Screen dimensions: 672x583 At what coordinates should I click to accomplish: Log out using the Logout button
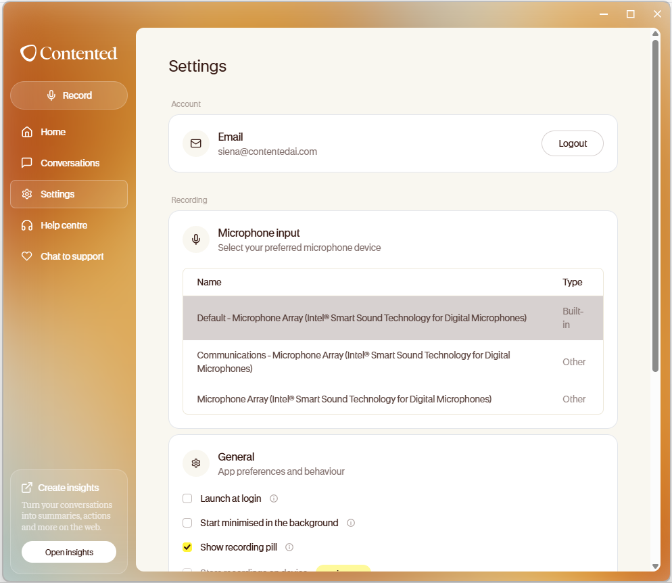pos(572,143)
